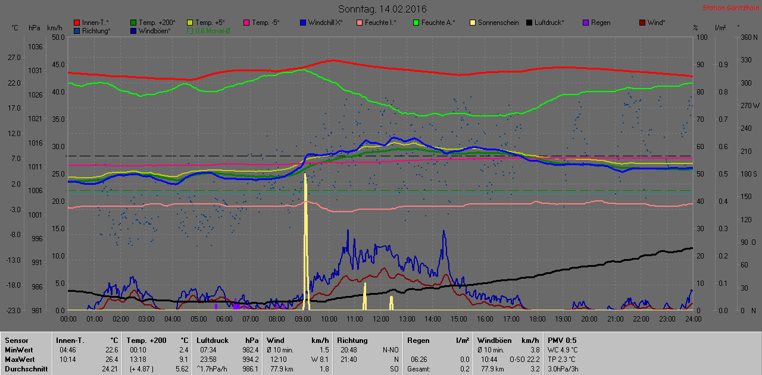Select the dark red Wind legend swatch

(643, 23)
